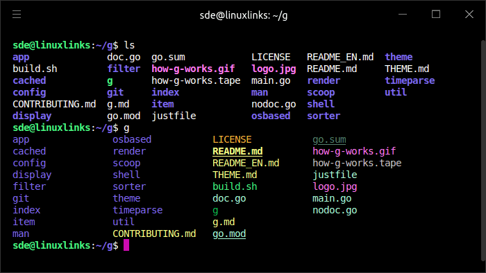Click the orange LICENSE entry in g output
Screen dimensions: 486x273
coord(232,139)
